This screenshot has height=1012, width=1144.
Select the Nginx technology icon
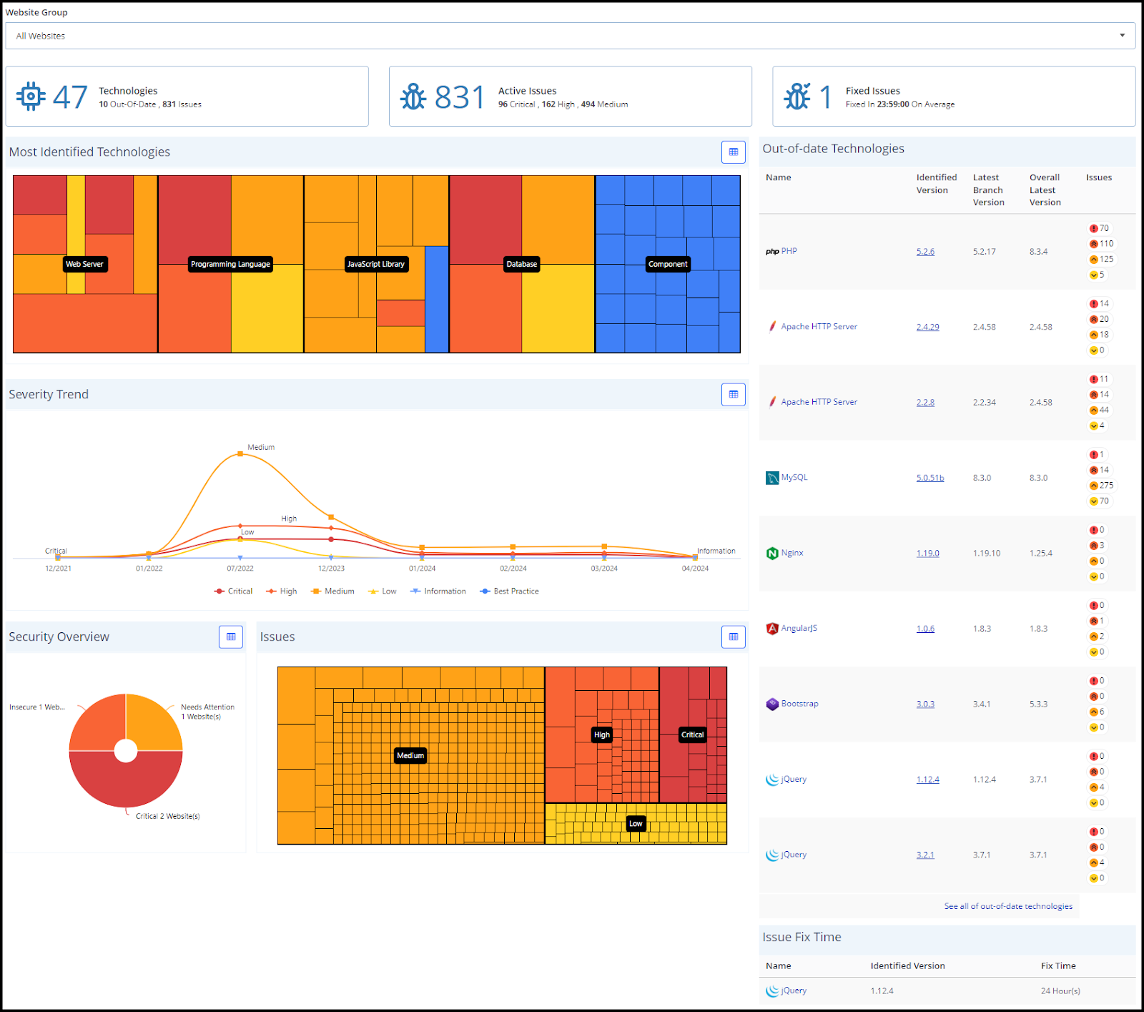pyautogui.click(x=771, y=552)
